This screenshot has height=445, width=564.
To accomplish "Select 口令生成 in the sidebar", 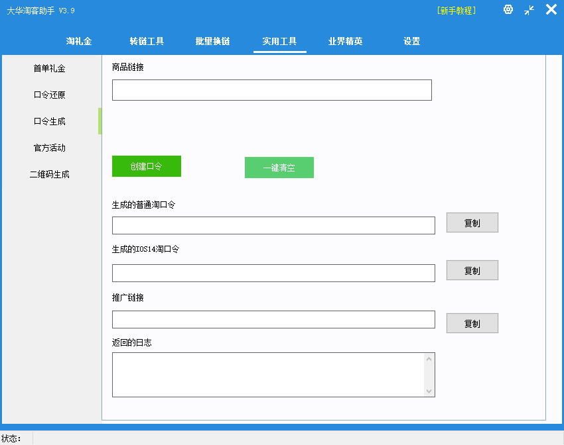I will coord(49,121).
